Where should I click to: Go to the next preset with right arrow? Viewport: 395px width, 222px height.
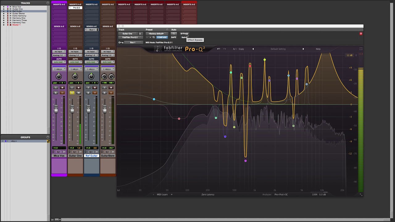coord(303,49)
